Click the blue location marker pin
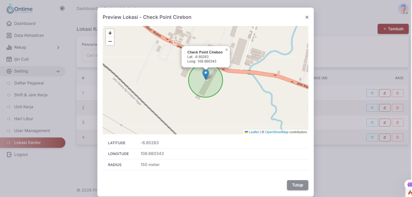This screenshot has height=197, width=412. [206, 74]
